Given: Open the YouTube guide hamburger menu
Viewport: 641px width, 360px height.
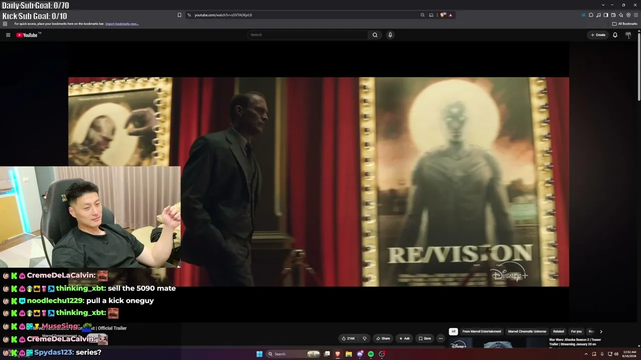Looking at the screenshot, I should tap(8, 35).
